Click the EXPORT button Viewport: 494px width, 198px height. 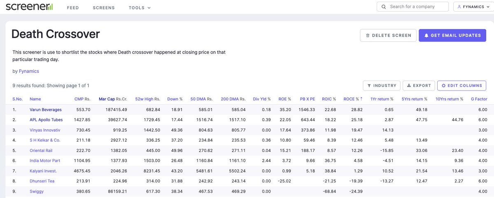(419, 86)
